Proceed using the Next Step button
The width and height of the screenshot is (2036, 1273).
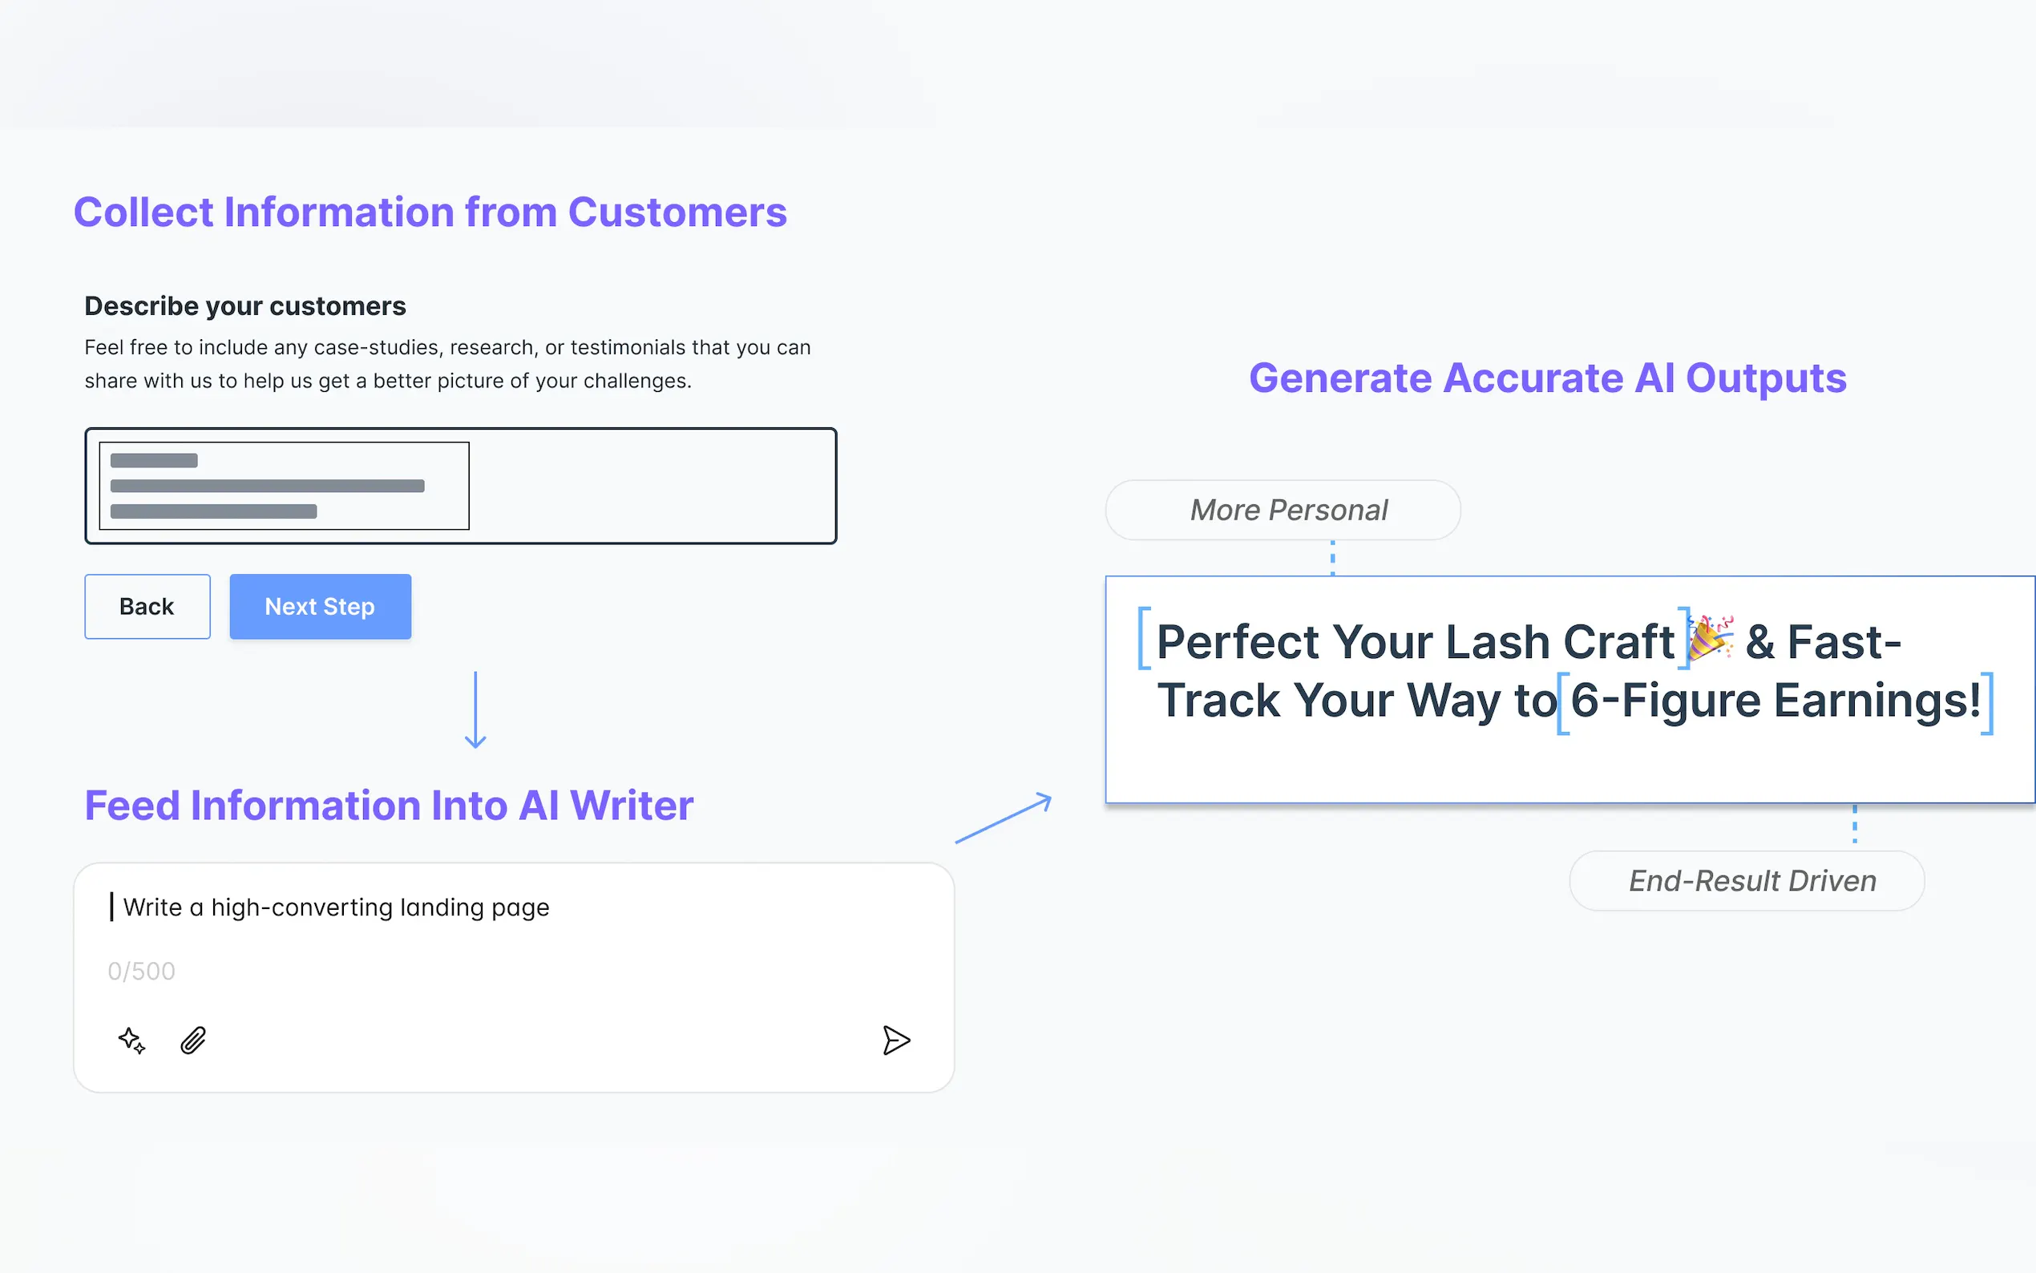pos(320,606)
